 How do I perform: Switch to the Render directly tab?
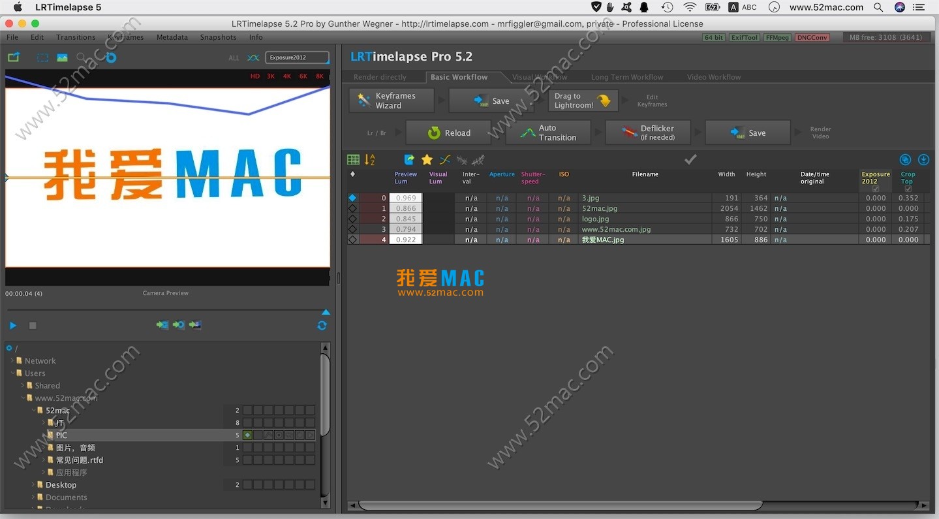(380, 77)
